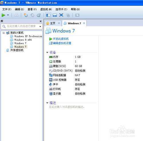The image size is (143, 141).
Task: Select Windows XP Professional in library
Action: pyautogui.click(x=28, y=36)
